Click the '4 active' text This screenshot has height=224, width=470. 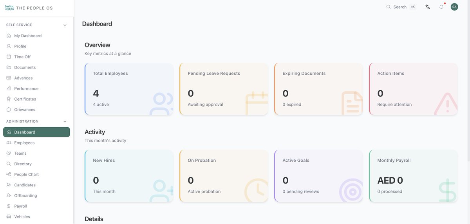[101, 105]
